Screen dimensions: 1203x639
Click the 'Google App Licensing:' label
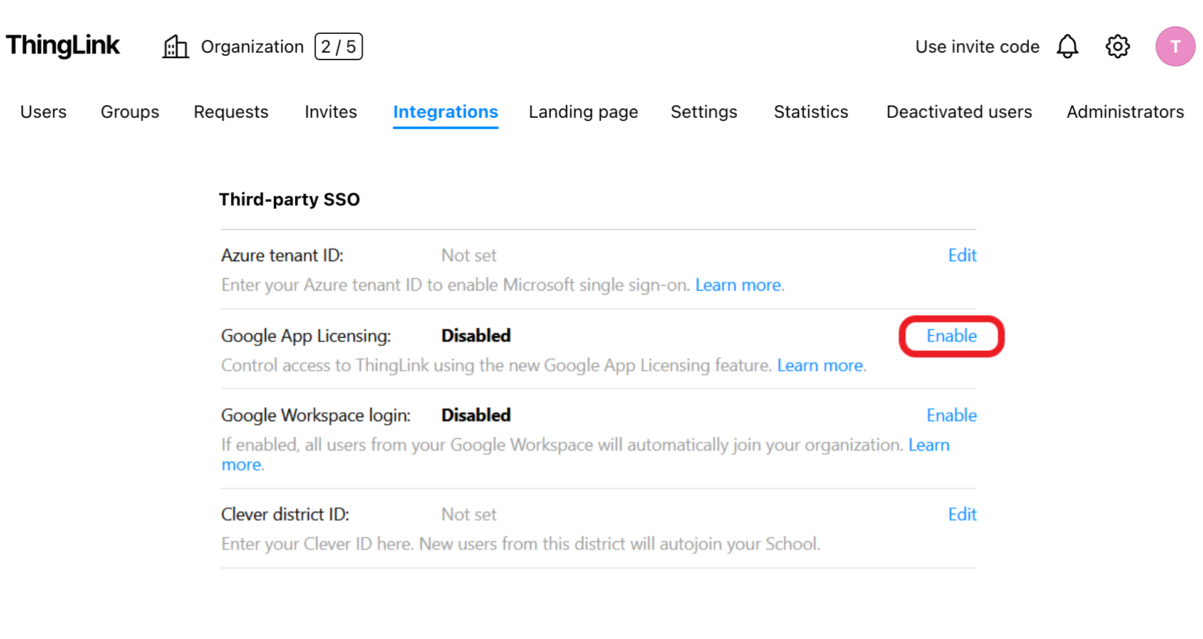[x=306, y=336]
